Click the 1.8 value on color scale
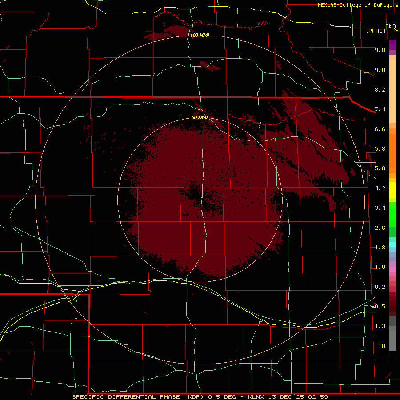Viewport: 400px width, 400px height. click(x=380, y=248)
